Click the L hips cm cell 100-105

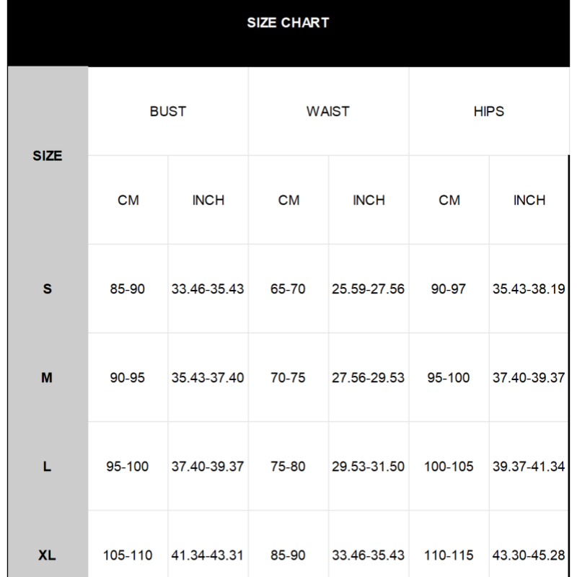point(449,467)
